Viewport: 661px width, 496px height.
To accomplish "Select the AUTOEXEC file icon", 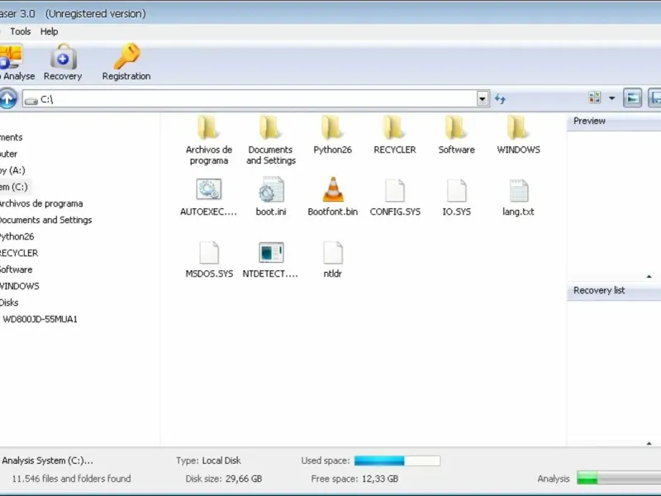I will pyautogui.click(x=209, y=189).
